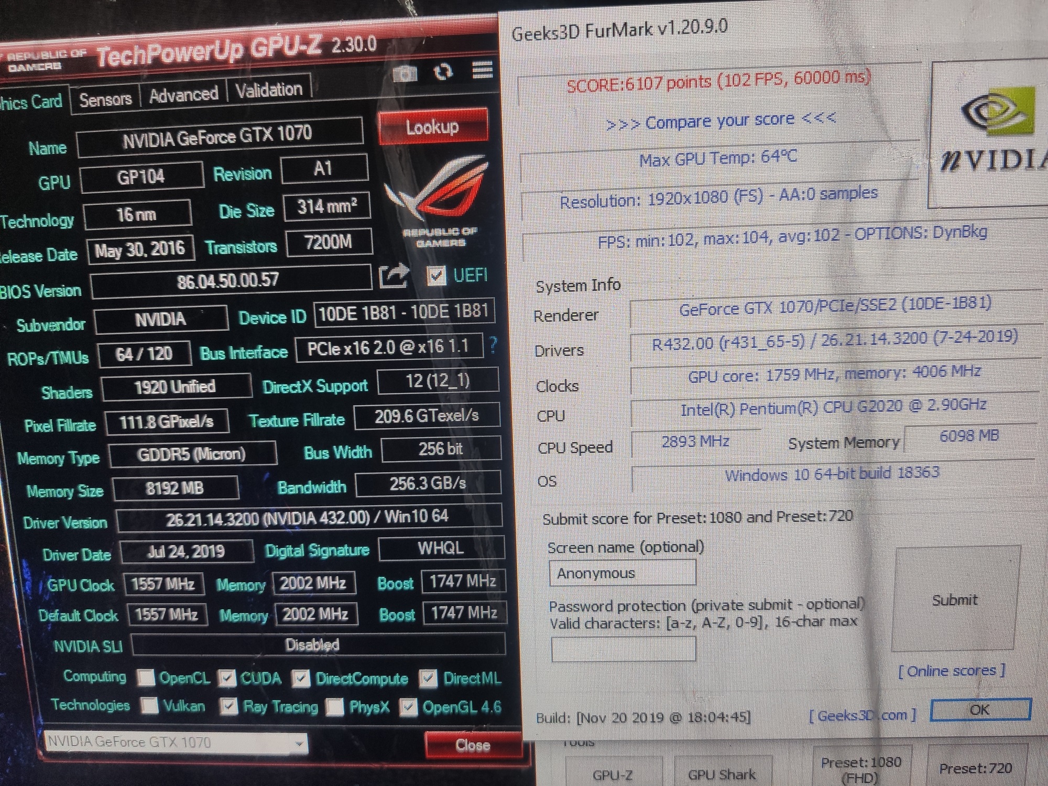Click the Bus Width value 256 bit
The width and height of the screenshot is (1048, 786).
(441, 449)
